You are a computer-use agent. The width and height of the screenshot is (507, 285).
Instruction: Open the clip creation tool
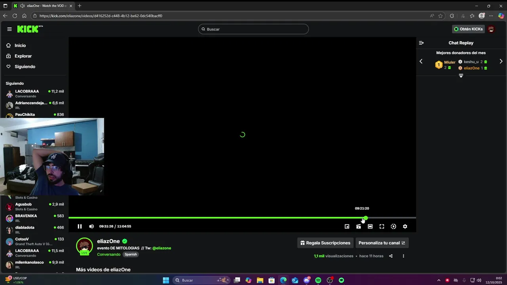[358, 226]
